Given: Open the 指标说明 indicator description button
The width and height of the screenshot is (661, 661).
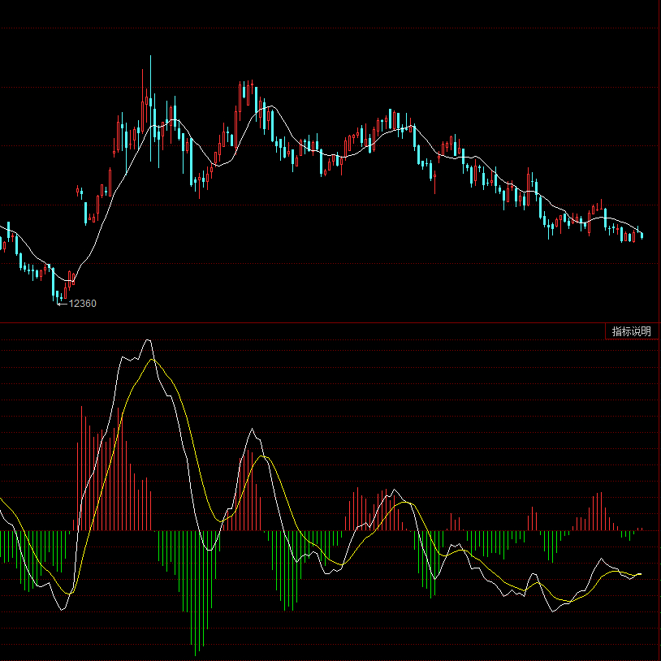Looking at the screenshot, I should [631, 331].
